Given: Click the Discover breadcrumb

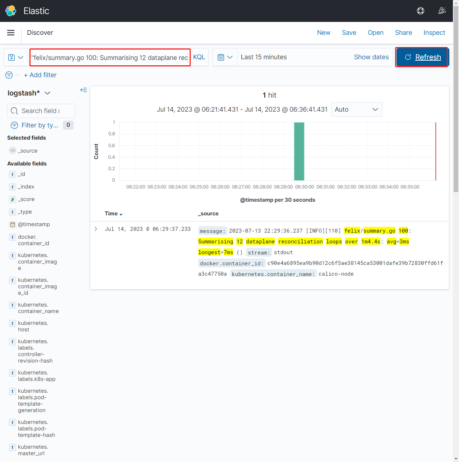Looking at the screenshot, I should click(x=40, y=33).
